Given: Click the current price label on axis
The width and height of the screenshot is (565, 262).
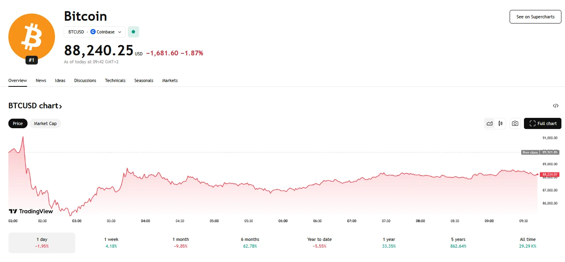Looking at the screenshot, I should click(550, 174).
